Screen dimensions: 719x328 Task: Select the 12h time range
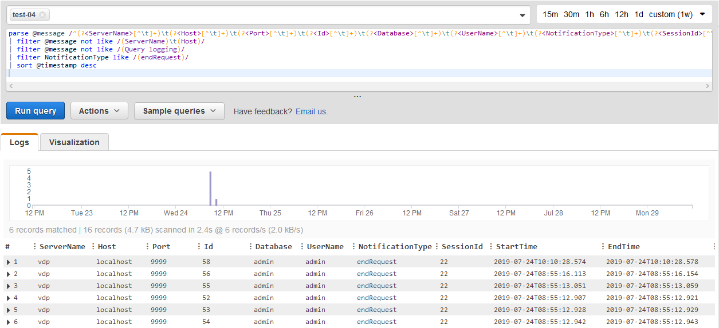pos(622,14)
